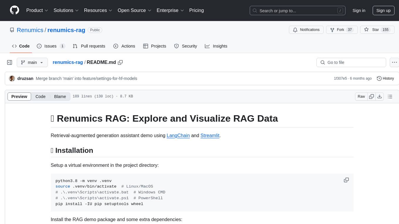Open the more file actions menu

394,62
